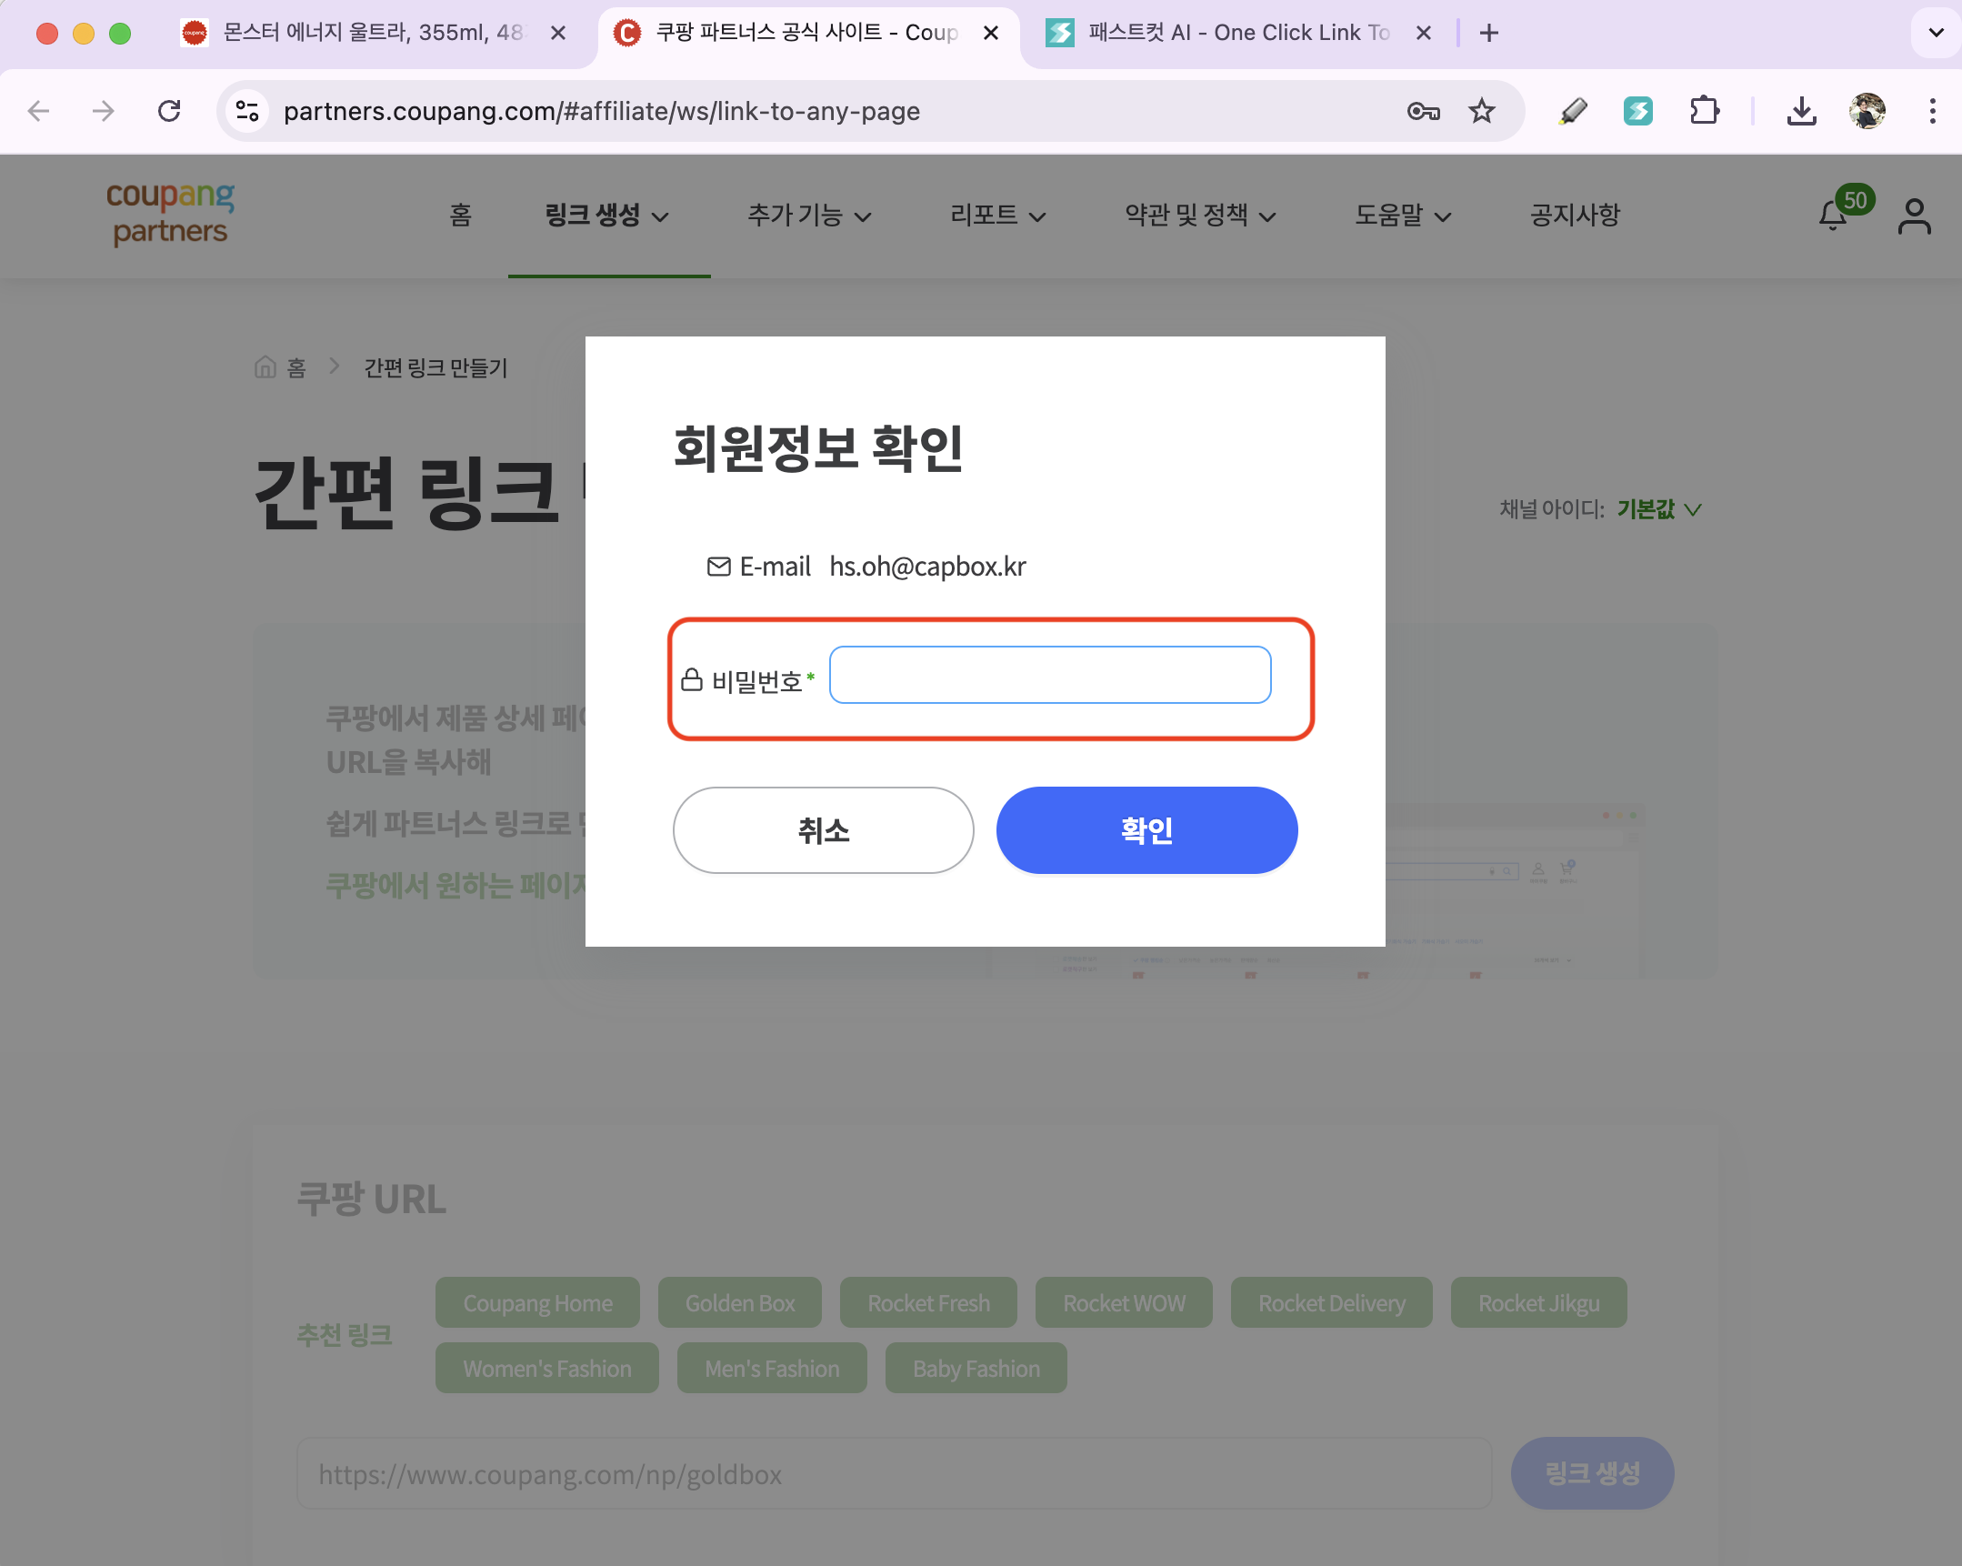Open the tab search dropdown
Viewport: 1962px width, 1566px height.
1936,33
